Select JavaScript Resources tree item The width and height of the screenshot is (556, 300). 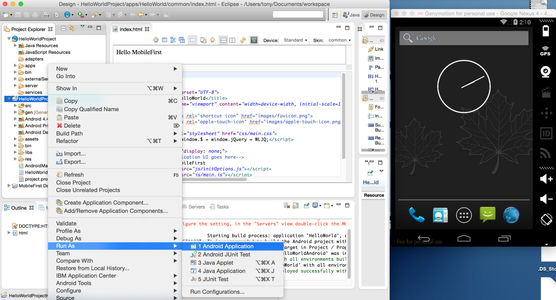[x=44, y=52]
